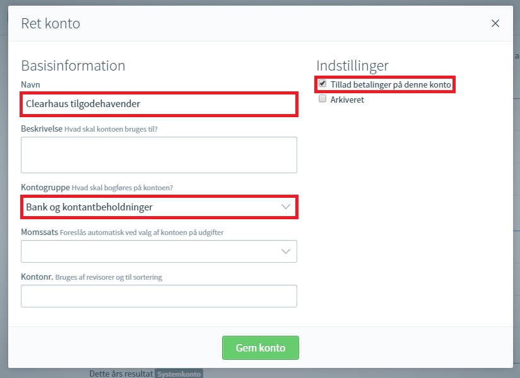Click the Kontonr. input field
Viewport: 520px width, 378px height.
(159, 296)
